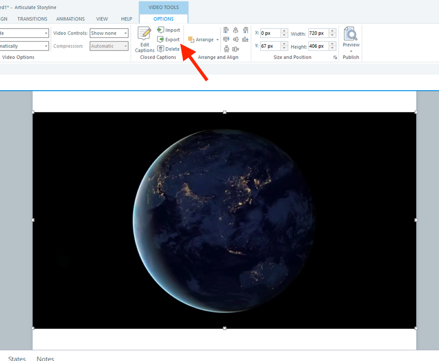The width and height of the screenshot is (439, 361).
Task: Increase the Width value with stepper
Action: click(x=332, y=31)
